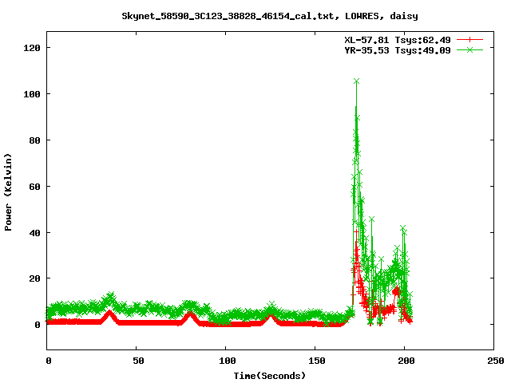The height and width of the screenshot is (383, 511).
Task: Click x-axis tick label 50
Action: pyautogui.click(x=138, y=361)
